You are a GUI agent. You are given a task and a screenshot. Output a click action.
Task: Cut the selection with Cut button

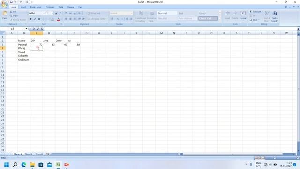13,12
